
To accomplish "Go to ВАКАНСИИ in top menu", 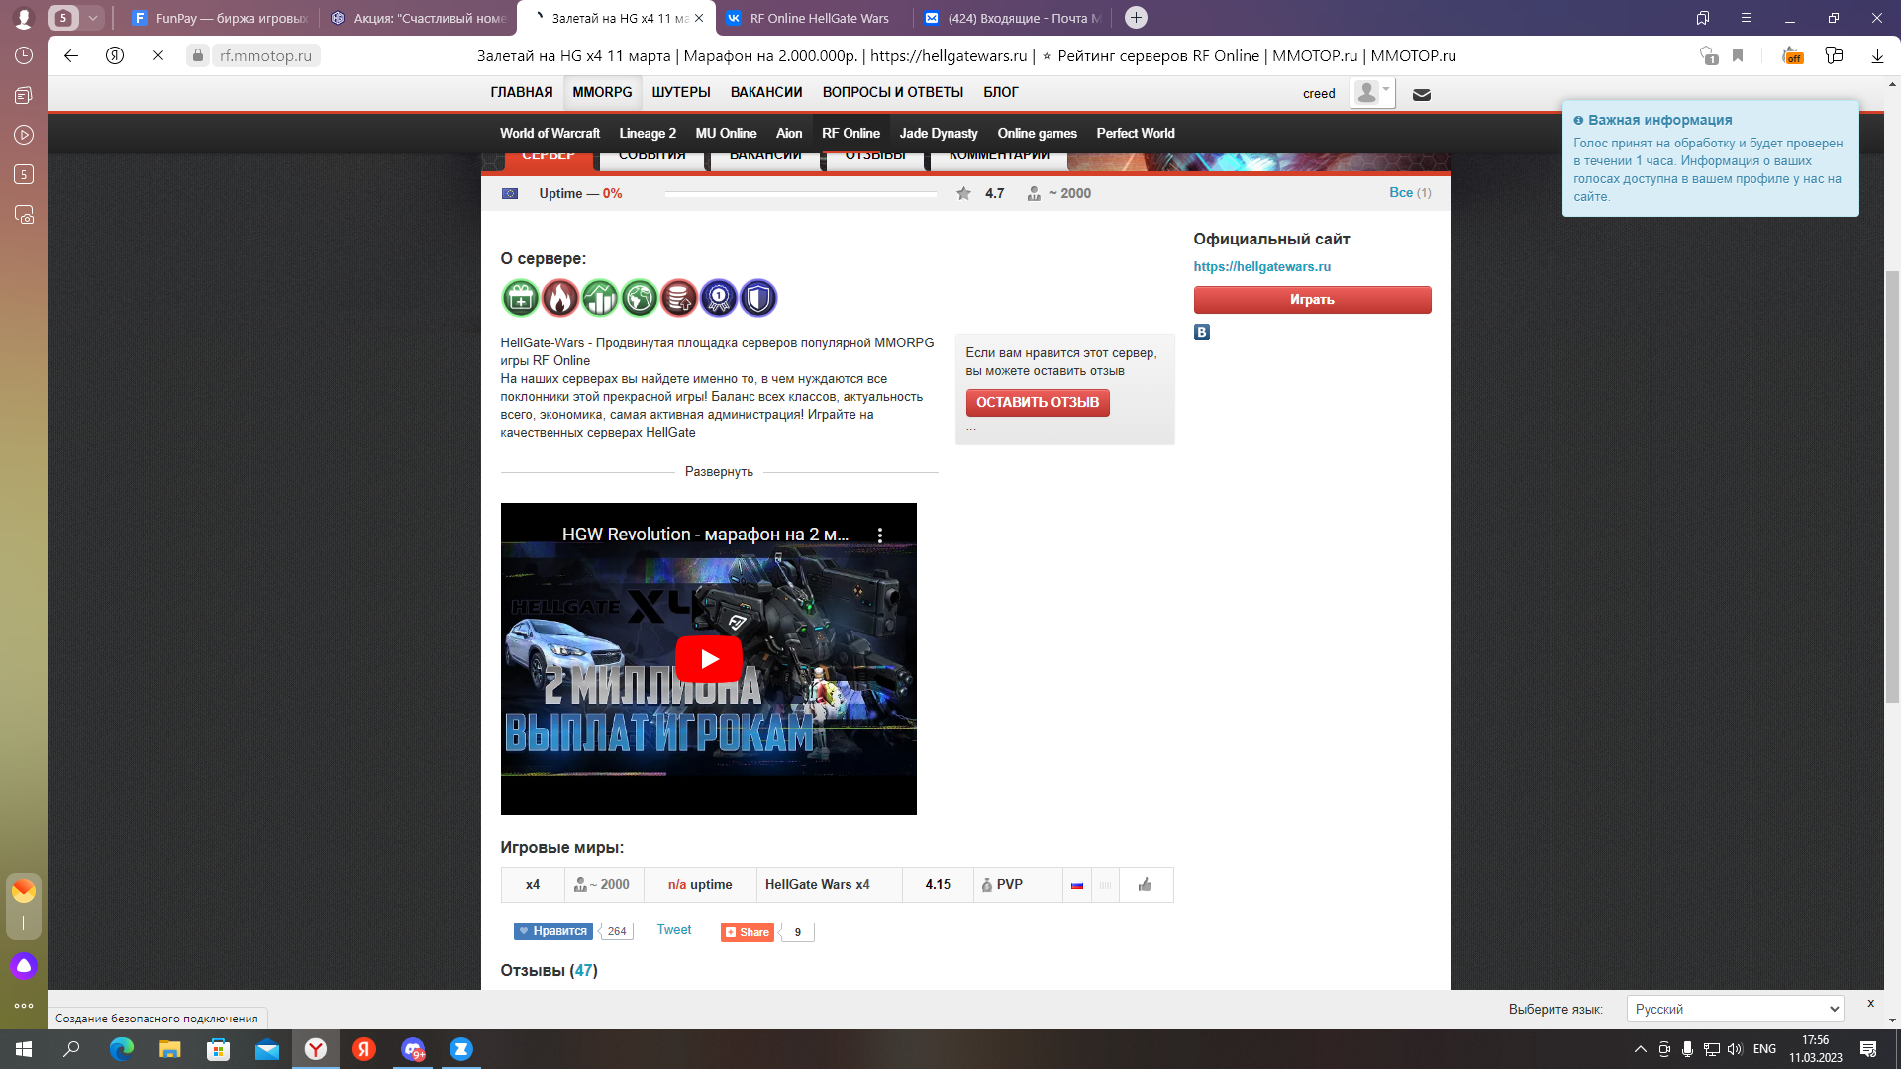I will 766,92.
